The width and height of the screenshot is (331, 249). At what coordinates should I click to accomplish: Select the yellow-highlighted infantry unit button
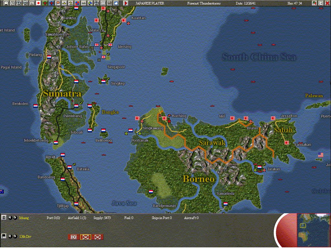pyautogui.click(x=85, y=237)
